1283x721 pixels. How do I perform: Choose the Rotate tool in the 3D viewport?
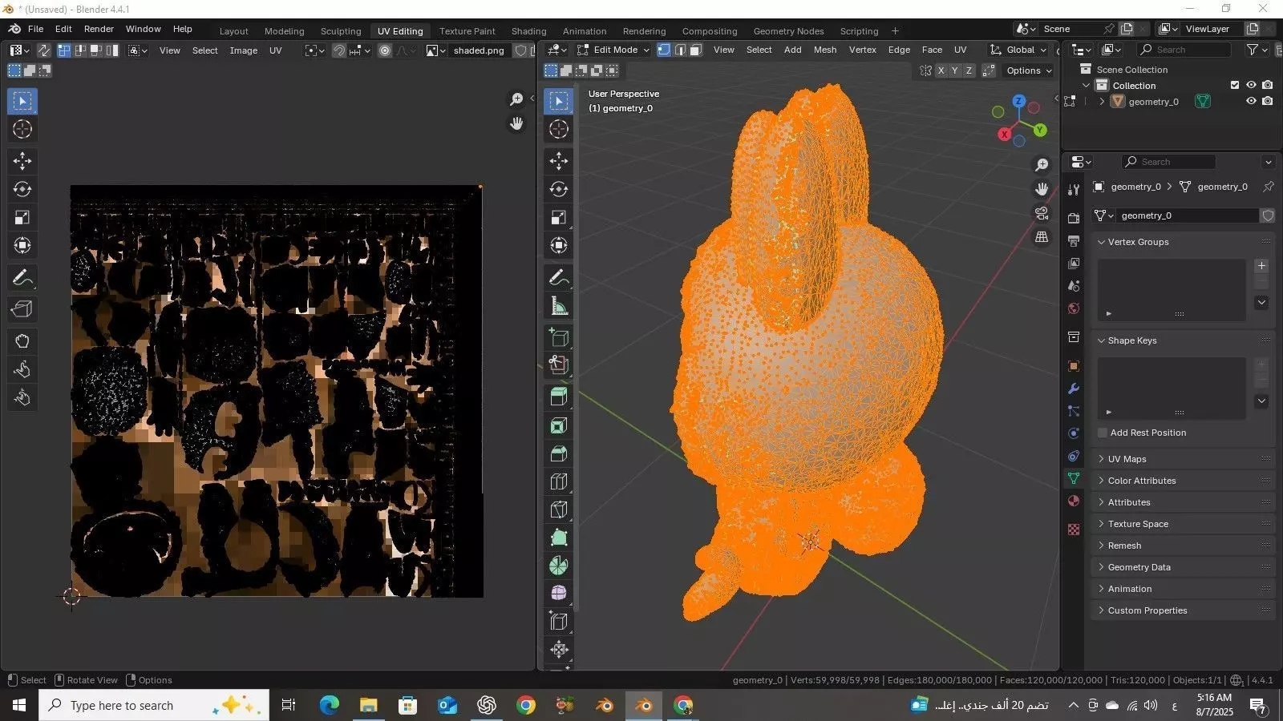pos(559,189)
